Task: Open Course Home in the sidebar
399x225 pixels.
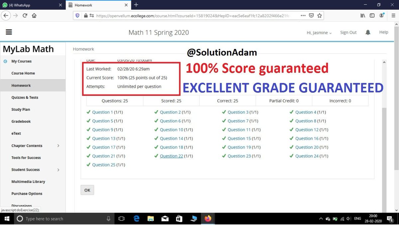Action: 23,73
